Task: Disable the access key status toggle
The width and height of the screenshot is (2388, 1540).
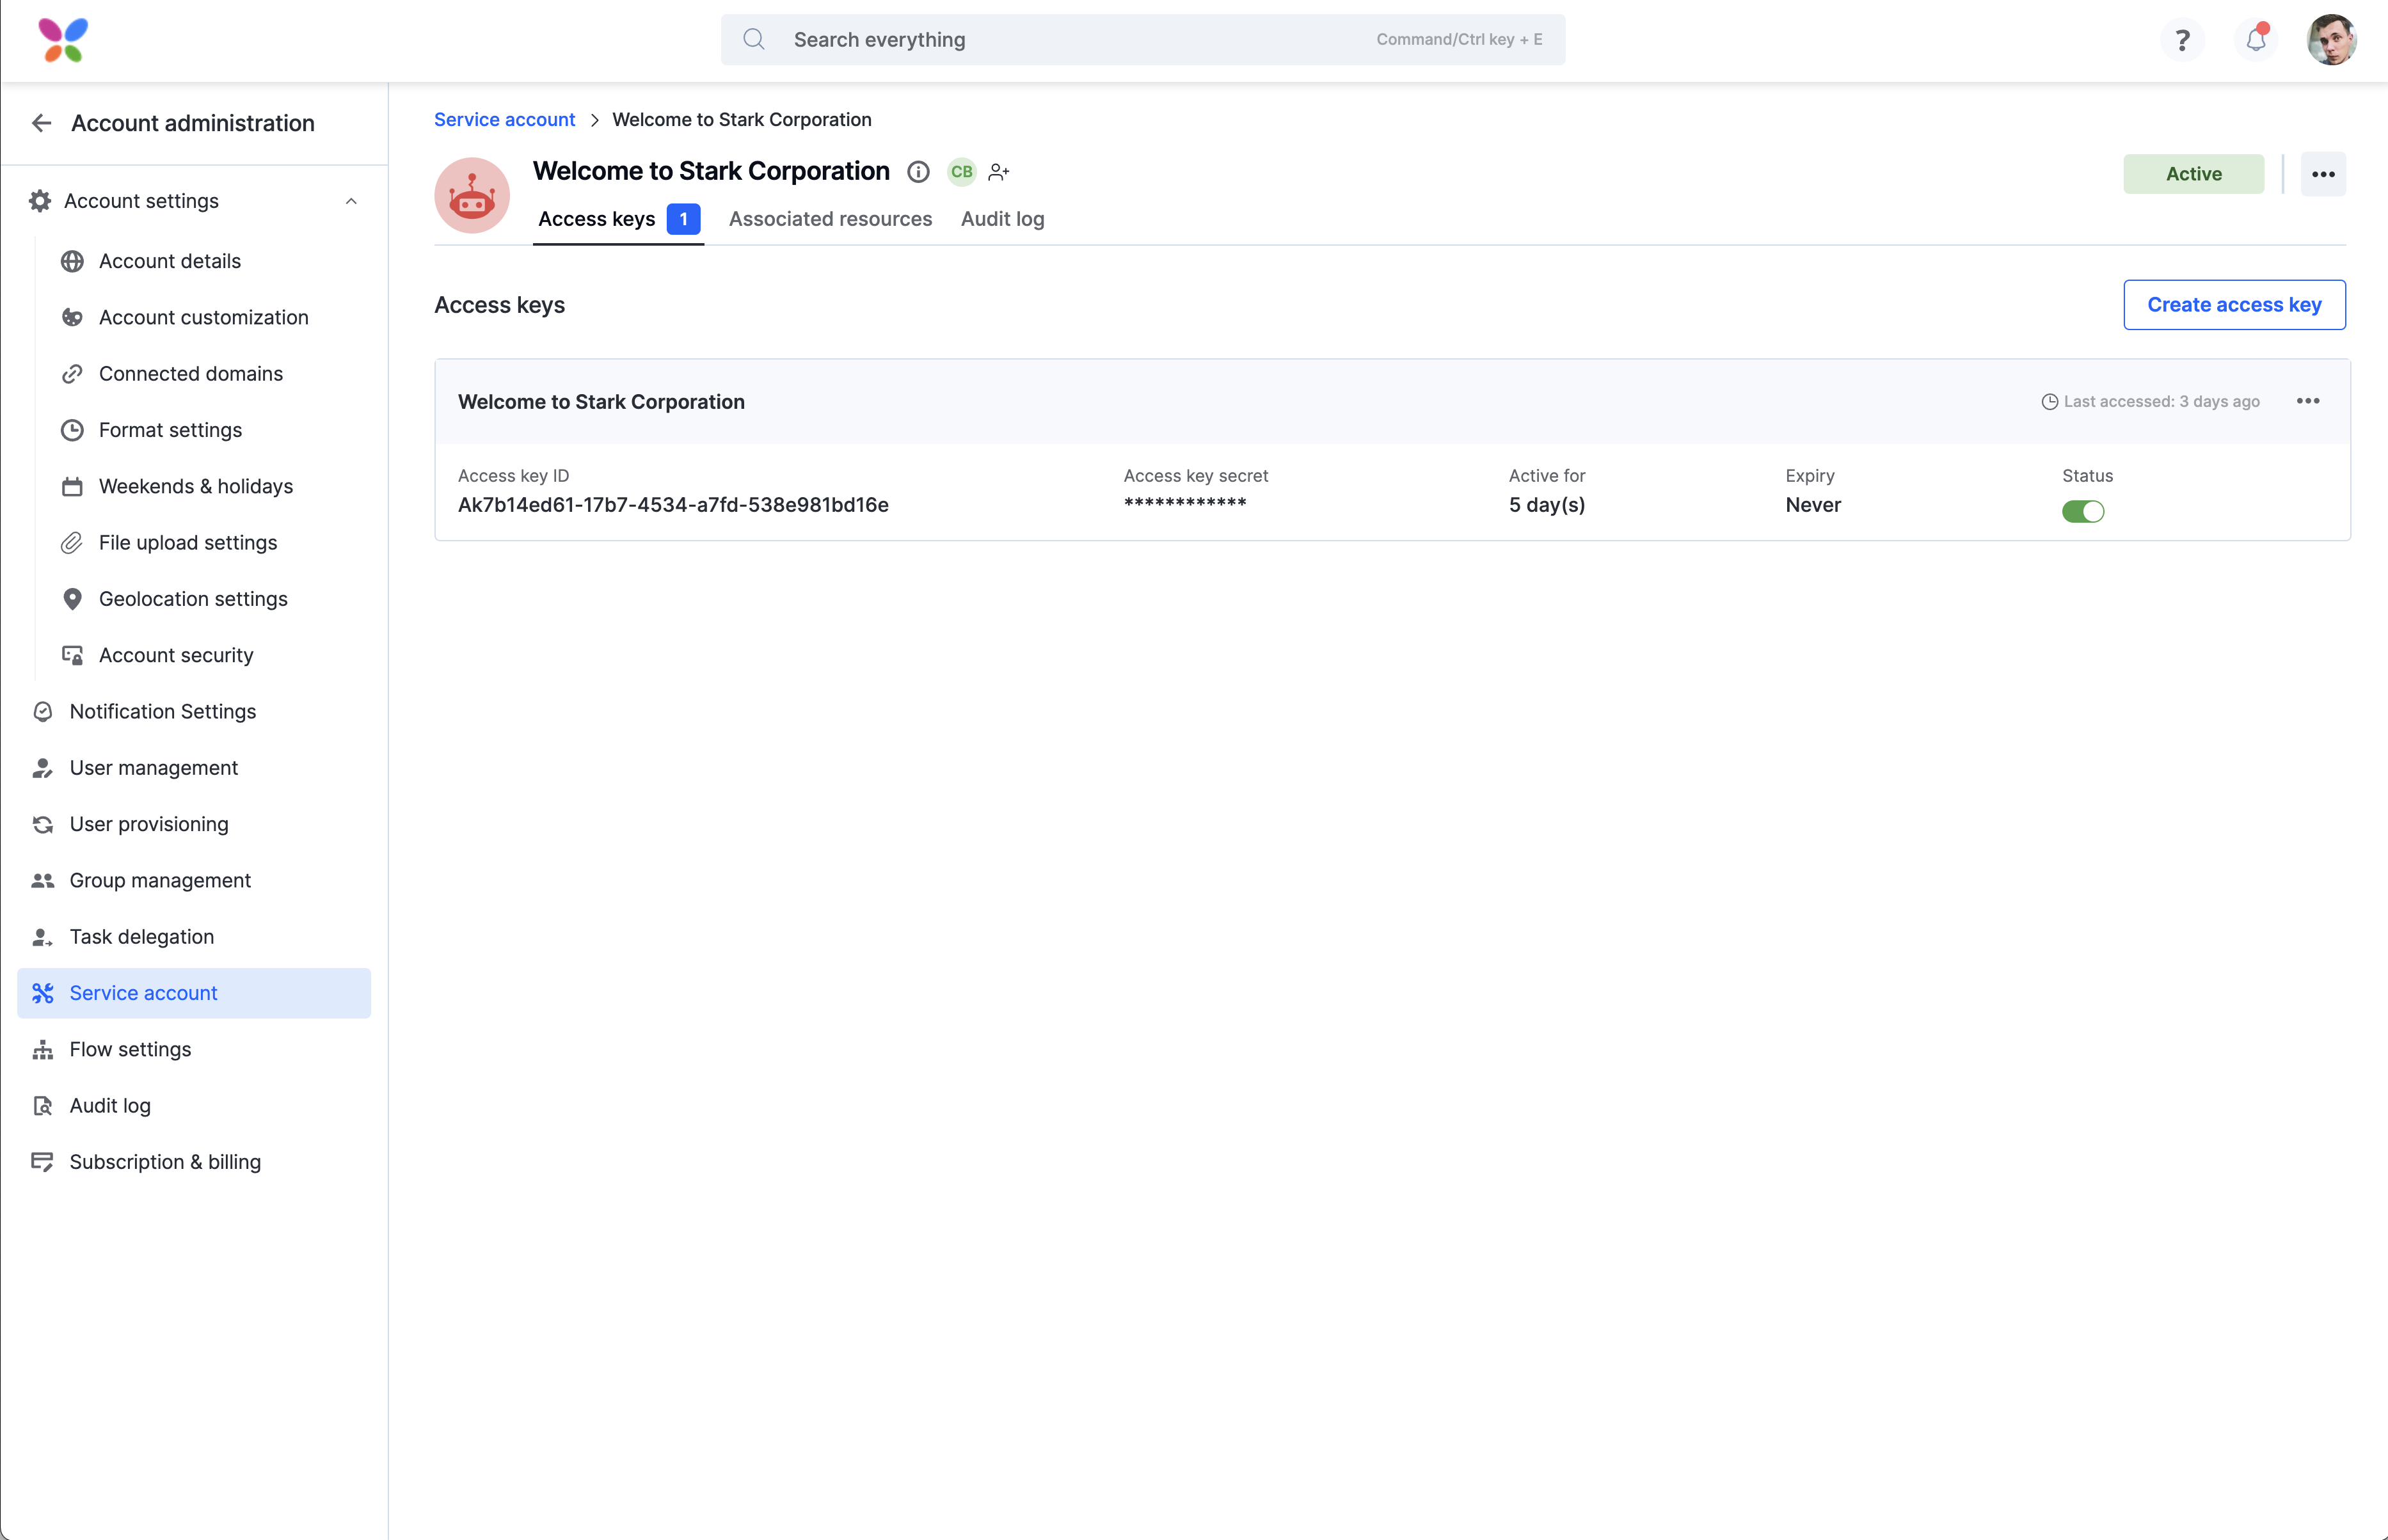Action: click(x=2083, y=512)
